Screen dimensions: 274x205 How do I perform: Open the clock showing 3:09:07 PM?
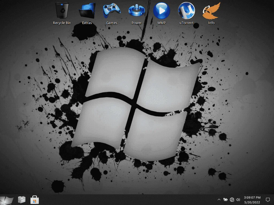252,200
